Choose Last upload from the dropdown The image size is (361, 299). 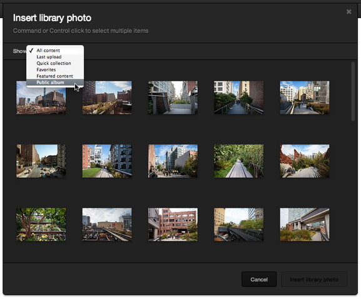55,57
